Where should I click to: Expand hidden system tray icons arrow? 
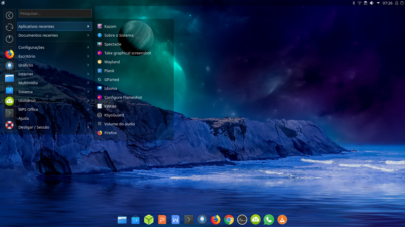pyautogui.click(x=378, y=3)
